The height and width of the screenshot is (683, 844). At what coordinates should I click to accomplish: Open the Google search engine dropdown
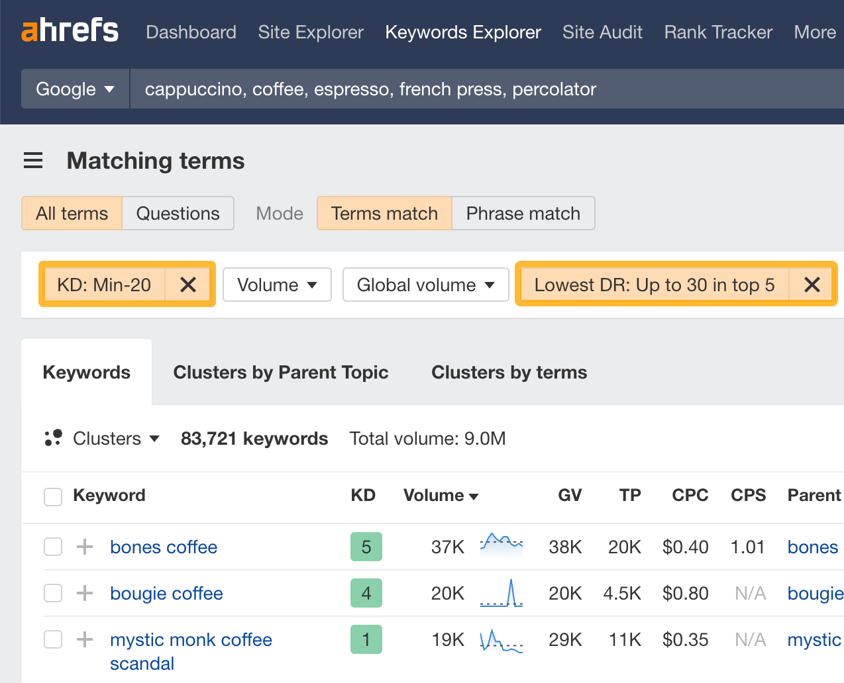coord(74,89)
